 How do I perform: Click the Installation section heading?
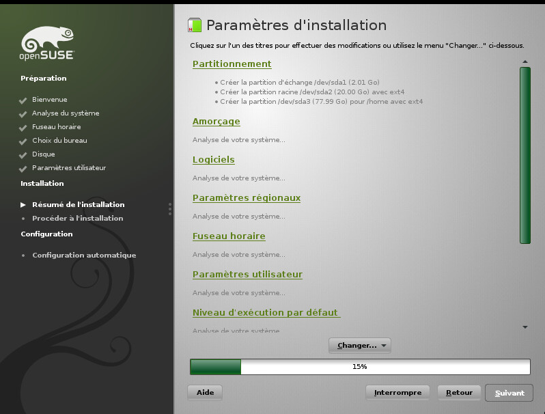42,184
